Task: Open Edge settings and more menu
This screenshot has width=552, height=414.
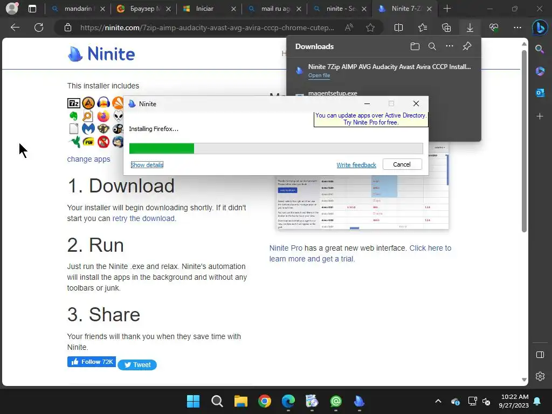Action: (x=517, y=27)
